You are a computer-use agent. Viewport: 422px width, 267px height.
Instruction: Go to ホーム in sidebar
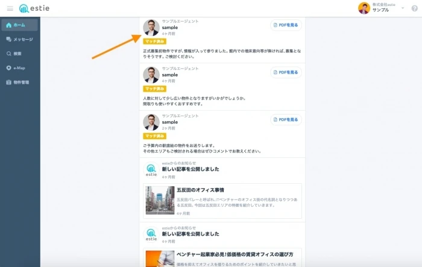(19, 25)
